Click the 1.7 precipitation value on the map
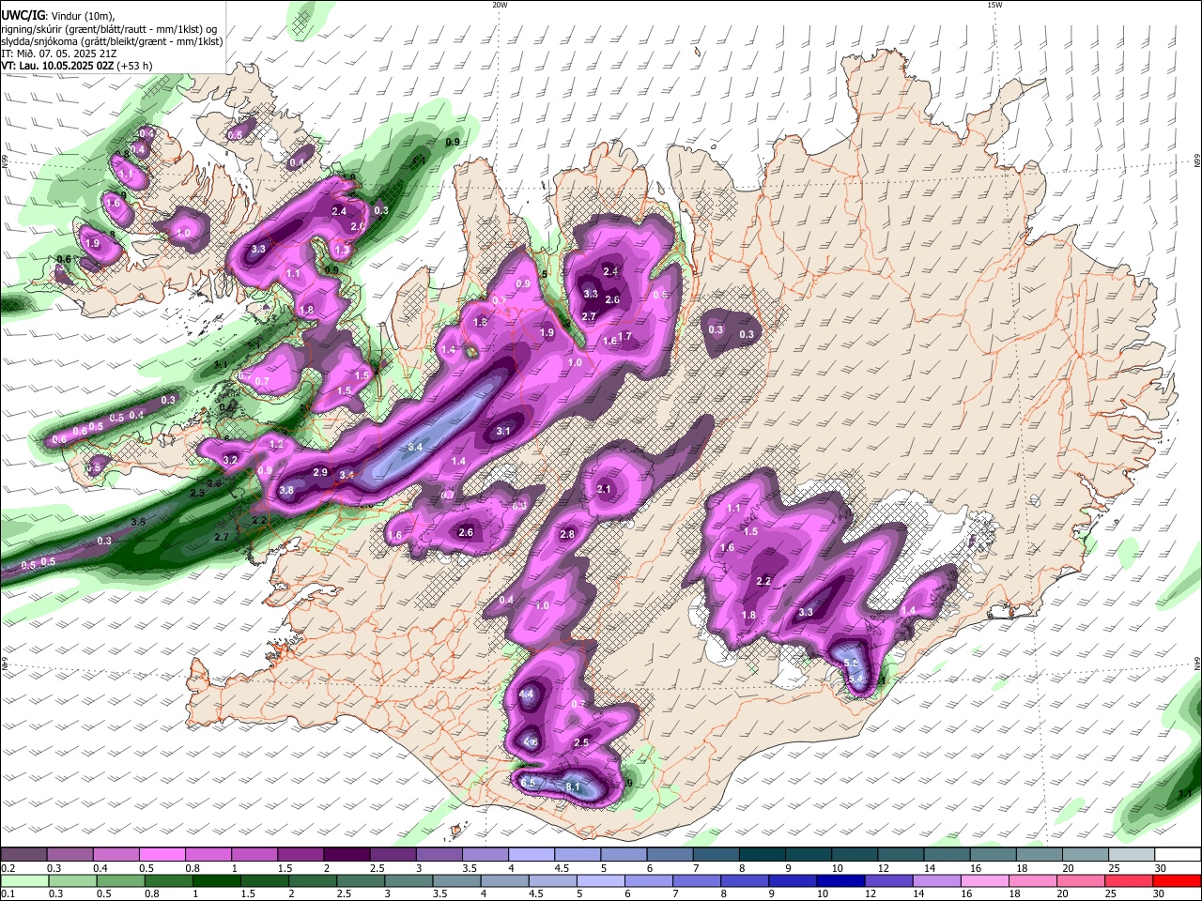The image size is (1202, 901). coord(625,336)
